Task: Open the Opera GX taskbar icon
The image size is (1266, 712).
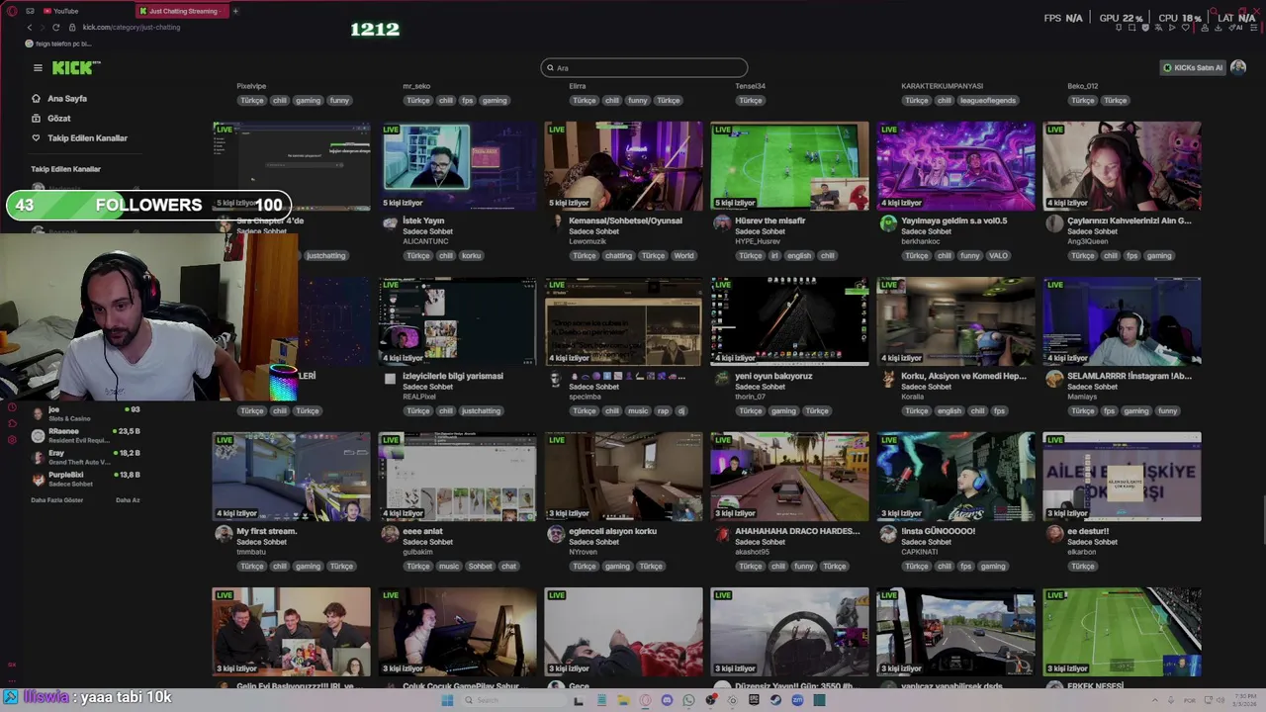Action: (x=645, y=700)
